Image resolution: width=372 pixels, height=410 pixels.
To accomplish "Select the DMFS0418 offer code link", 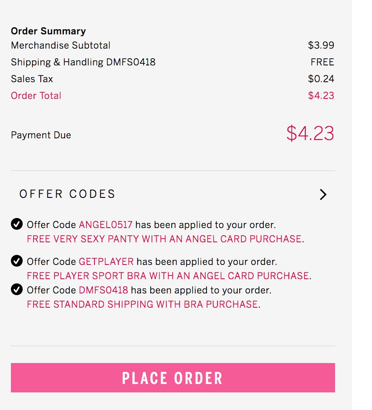I will [103, 290].
